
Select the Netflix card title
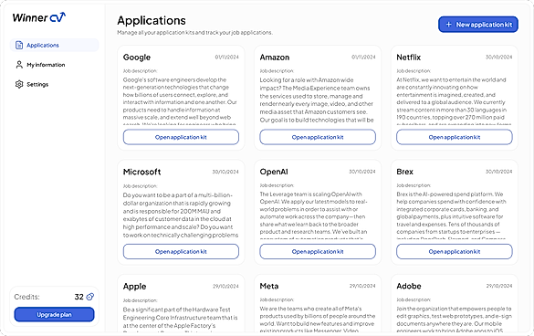point(408,58)
